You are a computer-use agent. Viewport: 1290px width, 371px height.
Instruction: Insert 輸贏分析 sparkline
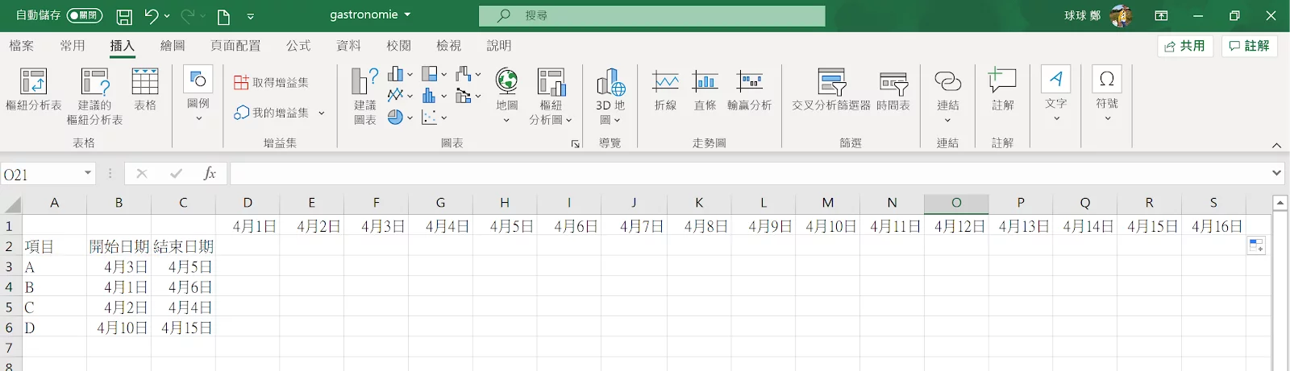tap(750, 90)
